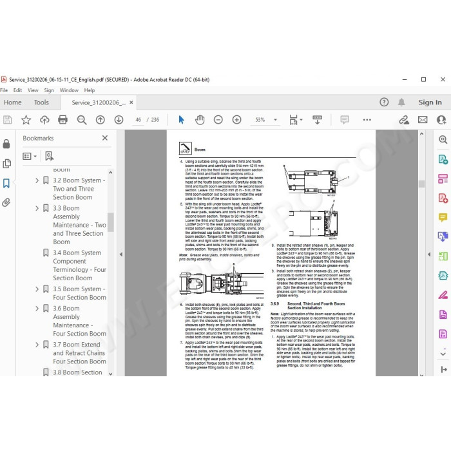Open 3.8 Boom Section bookmark
Screen dimensions: 451x451
77,372
